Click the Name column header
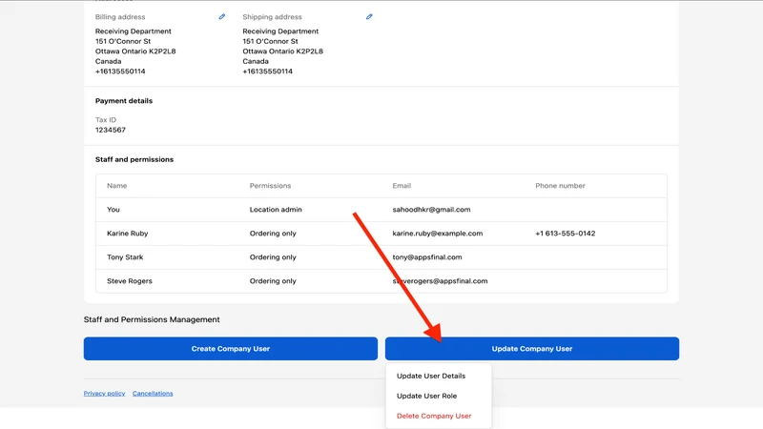This screenshot has width=763, height=429. point(116,186)
